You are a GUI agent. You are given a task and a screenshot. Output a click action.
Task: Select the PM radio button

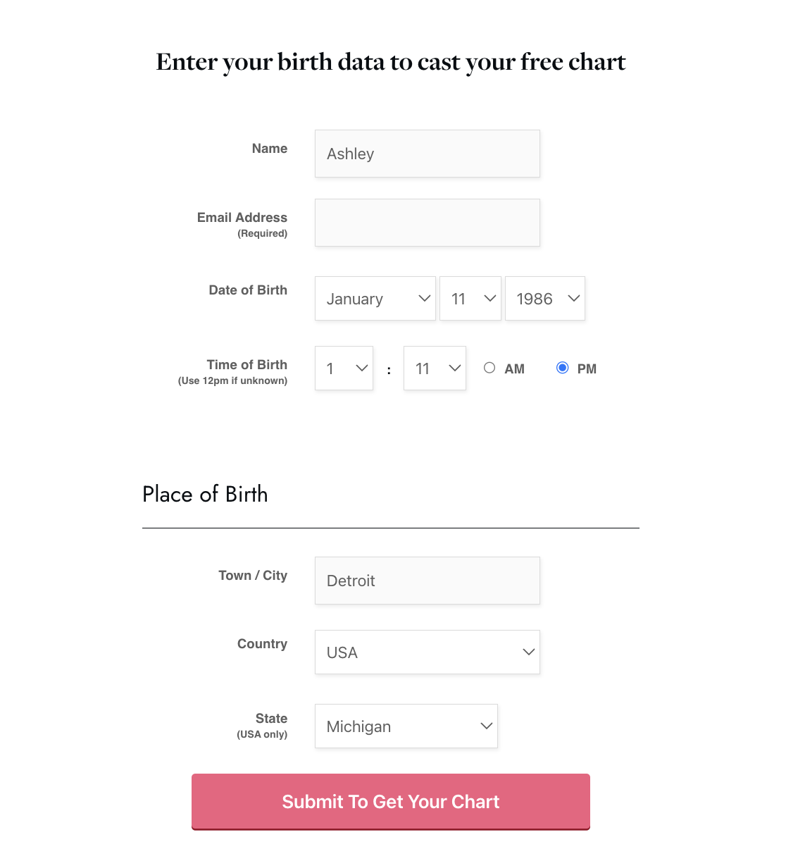point(562,367)
